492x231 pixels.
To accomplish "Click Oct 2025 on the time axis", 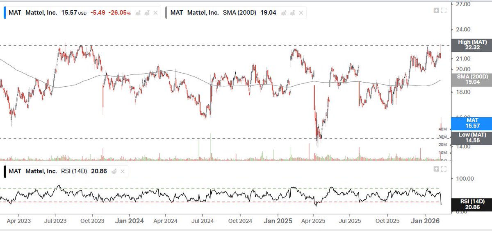I will click(388, 221).
